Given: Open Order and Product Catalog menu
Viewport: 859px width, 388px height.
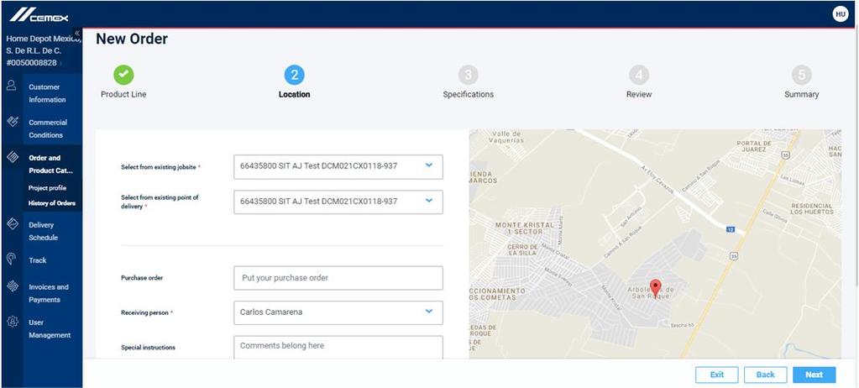Looking at the screenshot, I should click(50, 164).
